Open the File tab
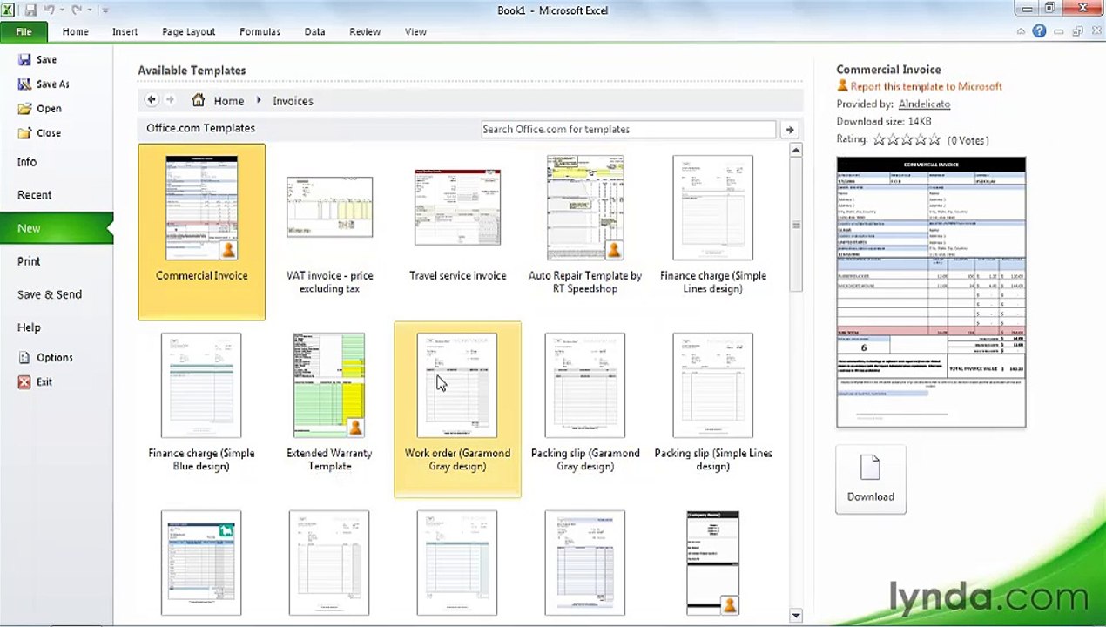Viewport: 1106px width, 627px height. 24,31
